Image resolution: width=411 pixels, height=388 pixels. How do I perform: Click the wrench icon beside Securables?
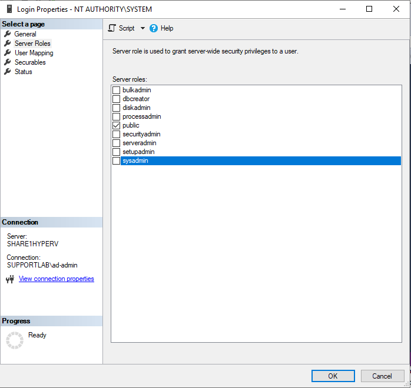click(8, 62)
